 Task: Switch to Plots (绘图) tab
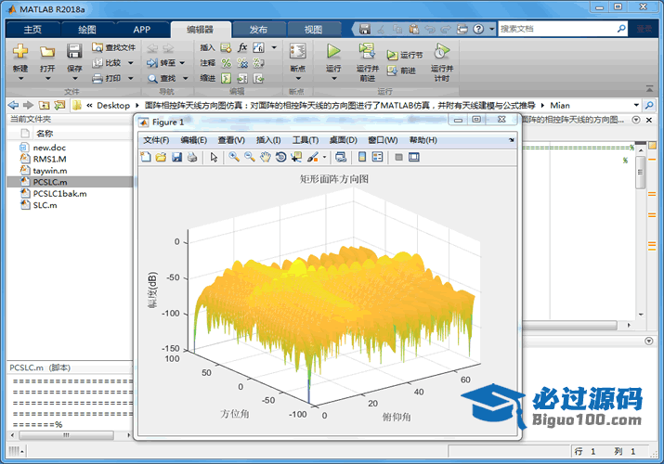[x=87, y=29]
